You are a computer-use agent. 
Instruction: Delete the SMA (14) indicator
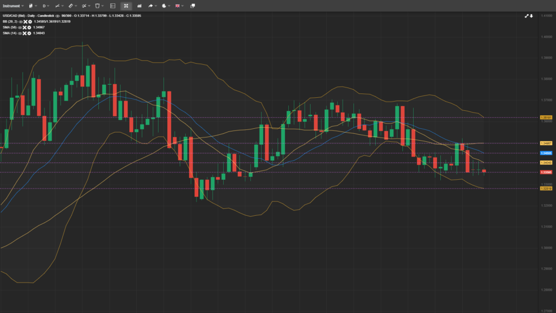coord(24,33)
